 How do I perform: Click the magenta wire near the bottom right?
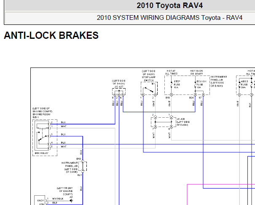221,184
